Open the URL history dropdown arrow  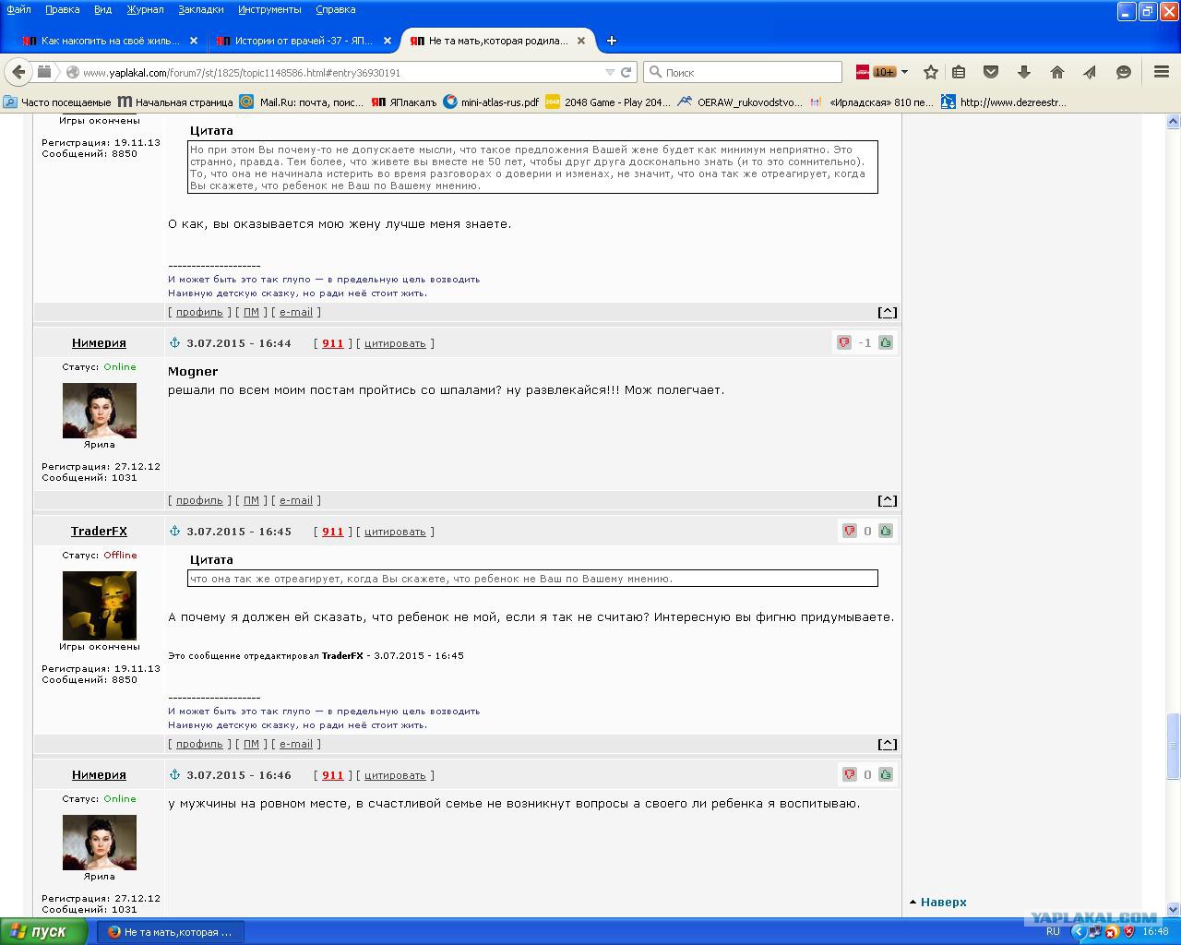[x=610, y=72]
